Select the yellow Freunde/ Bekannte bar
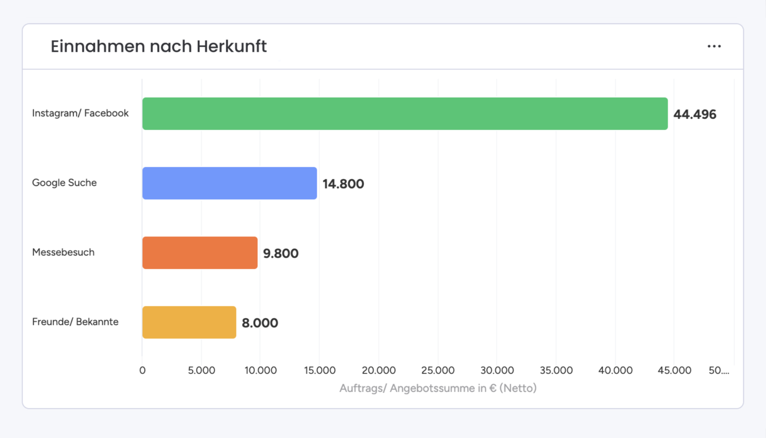Image resolution: width=766 pixels, height=438 pixels. 188,322
